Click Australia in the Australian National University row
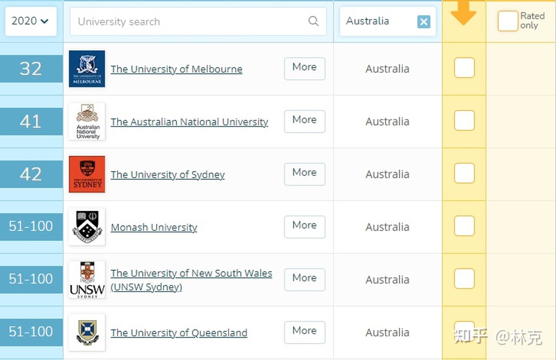Screen dimensions: 556x360 pos(387,122)
